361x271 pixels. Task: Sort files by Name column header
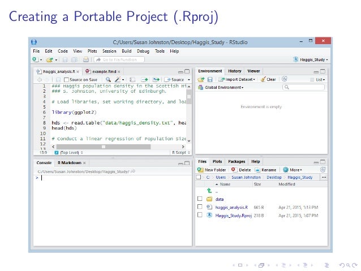(225, 184)
